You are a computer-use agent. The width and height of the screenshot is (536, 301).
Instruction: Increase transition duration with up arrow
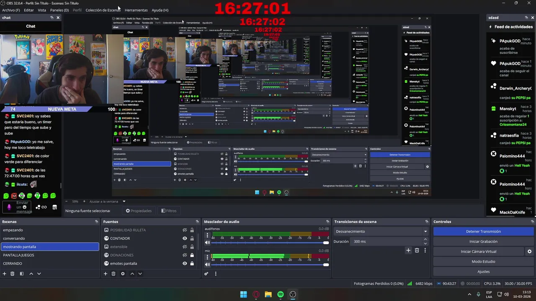[x=425, y=240]
